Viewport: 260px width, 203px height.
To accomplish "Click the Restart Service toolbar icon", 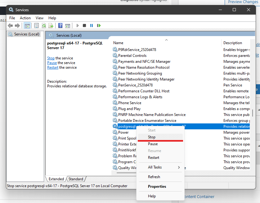I will point(99,25).
